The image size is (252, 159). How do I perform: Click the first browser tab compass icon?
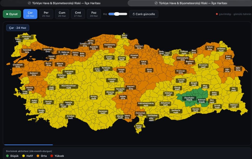click(29, 3)
